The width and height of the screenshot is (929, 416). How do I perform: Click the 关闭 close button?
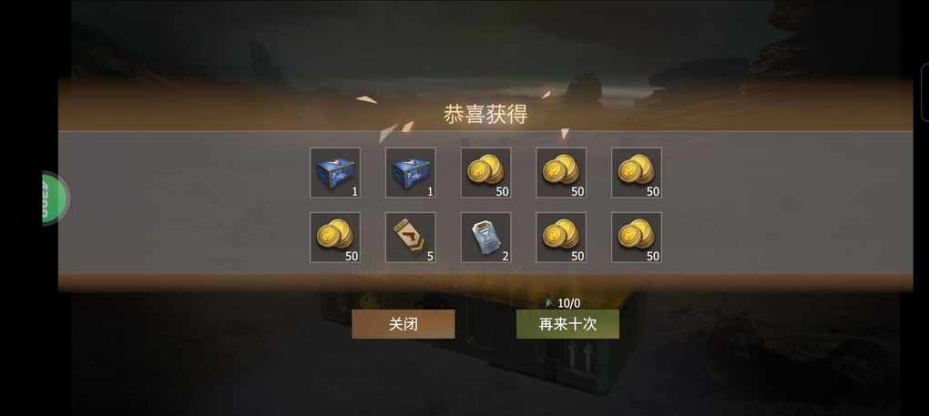point(403,324)
